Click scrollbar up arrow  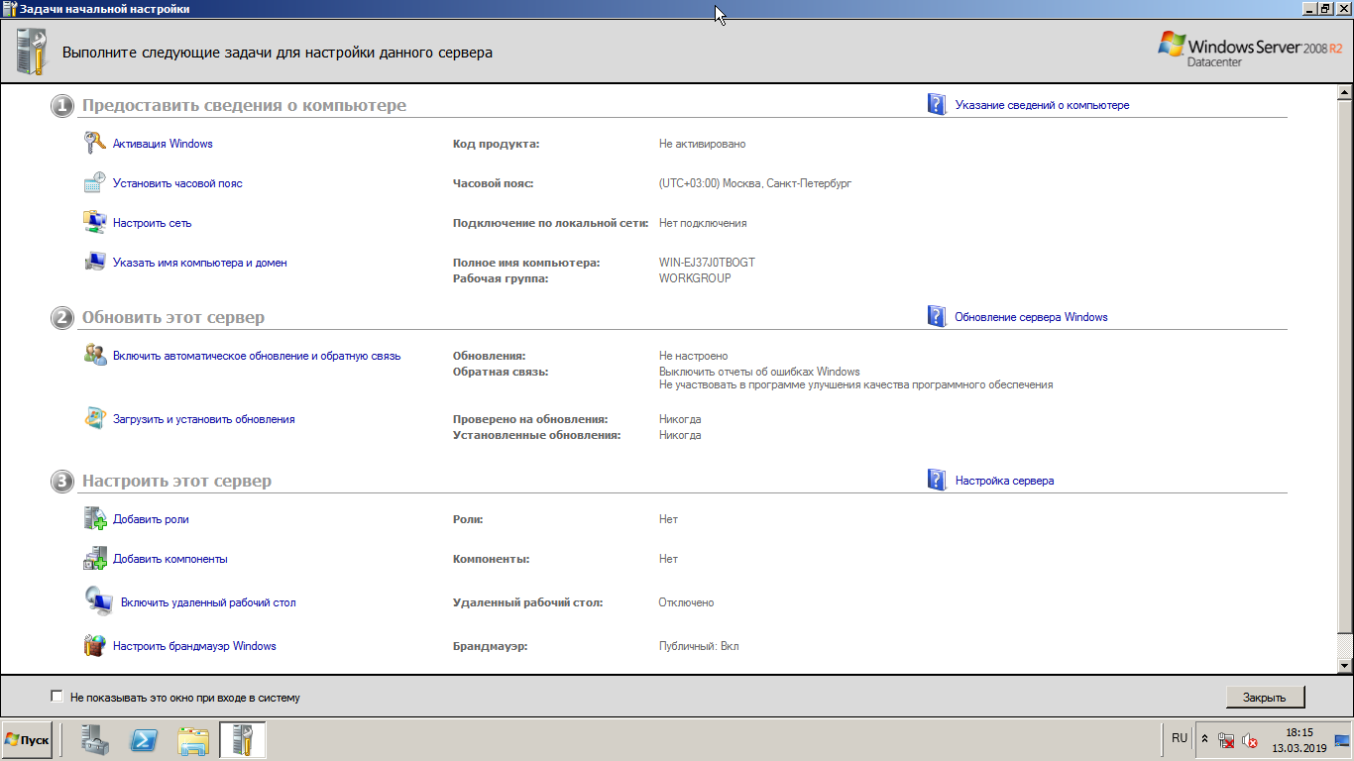(1345, 92)
